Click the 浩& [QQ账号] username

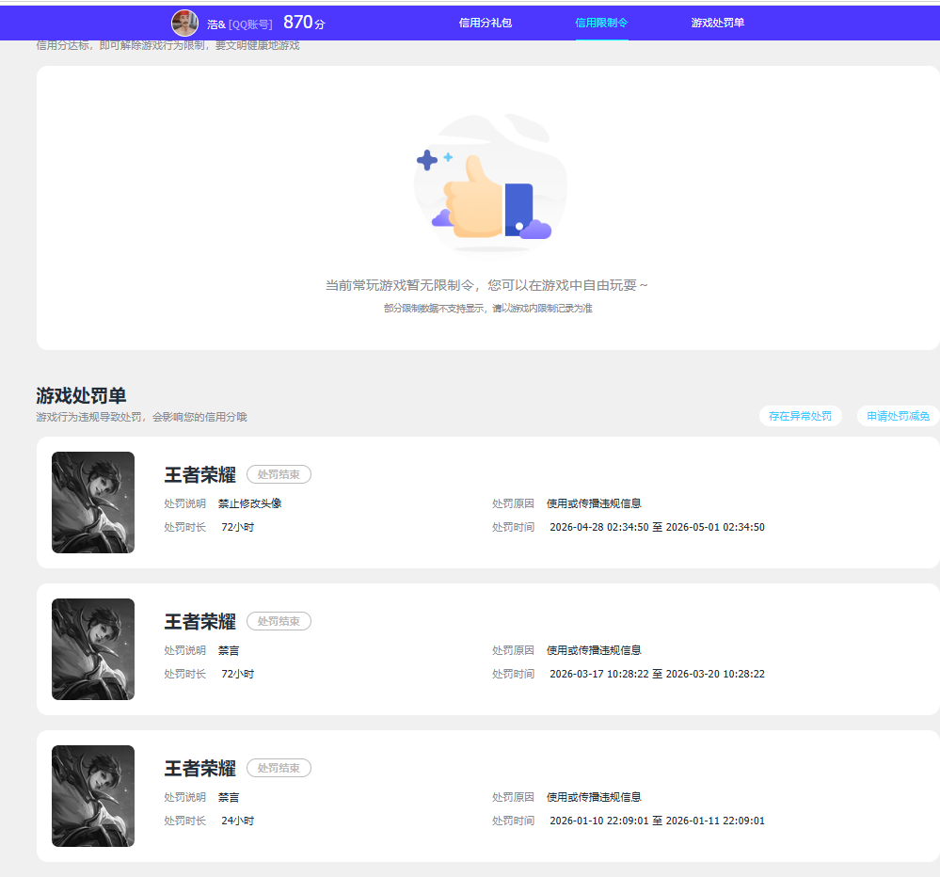pyautogui.click(x=240, y=24)
